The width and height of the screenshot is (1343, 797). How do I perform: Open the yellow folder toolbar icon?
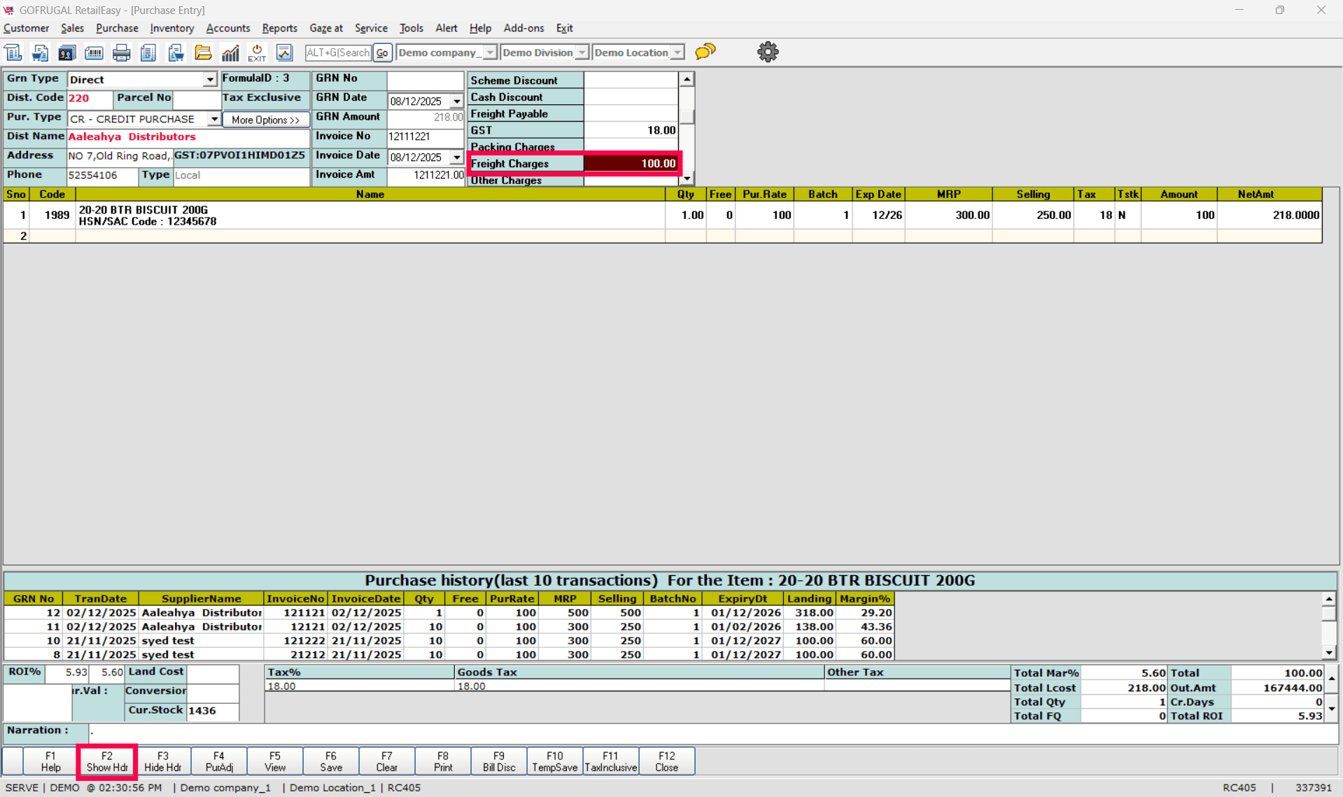click(x=203, y=52)
